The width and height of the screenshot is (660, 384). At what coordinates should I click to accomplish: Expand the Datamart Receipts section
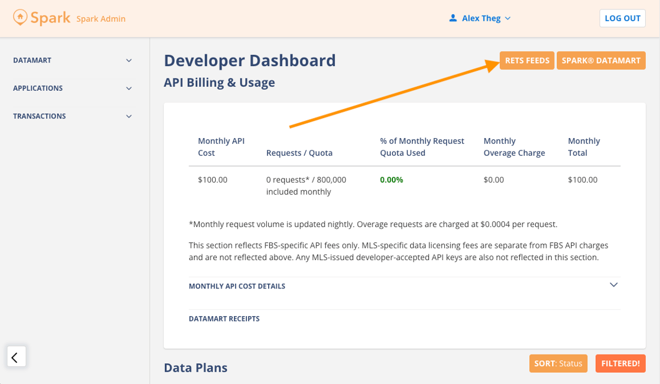(224, 319)
